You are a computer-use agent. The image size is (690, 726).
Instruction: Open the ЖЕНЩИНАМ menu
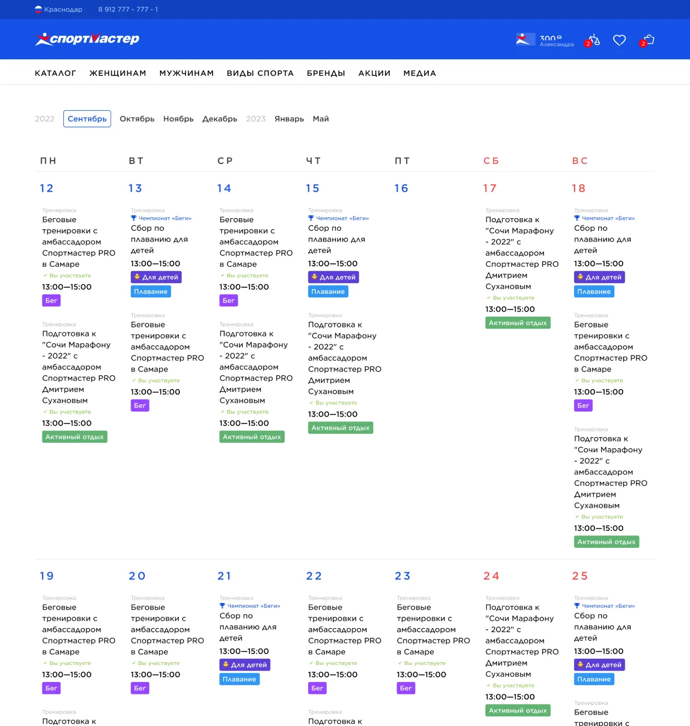coord(118,73)
